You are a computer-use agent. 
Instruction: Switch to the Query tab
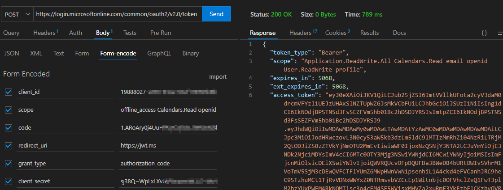pyautogui.click(x=11, y=33)
